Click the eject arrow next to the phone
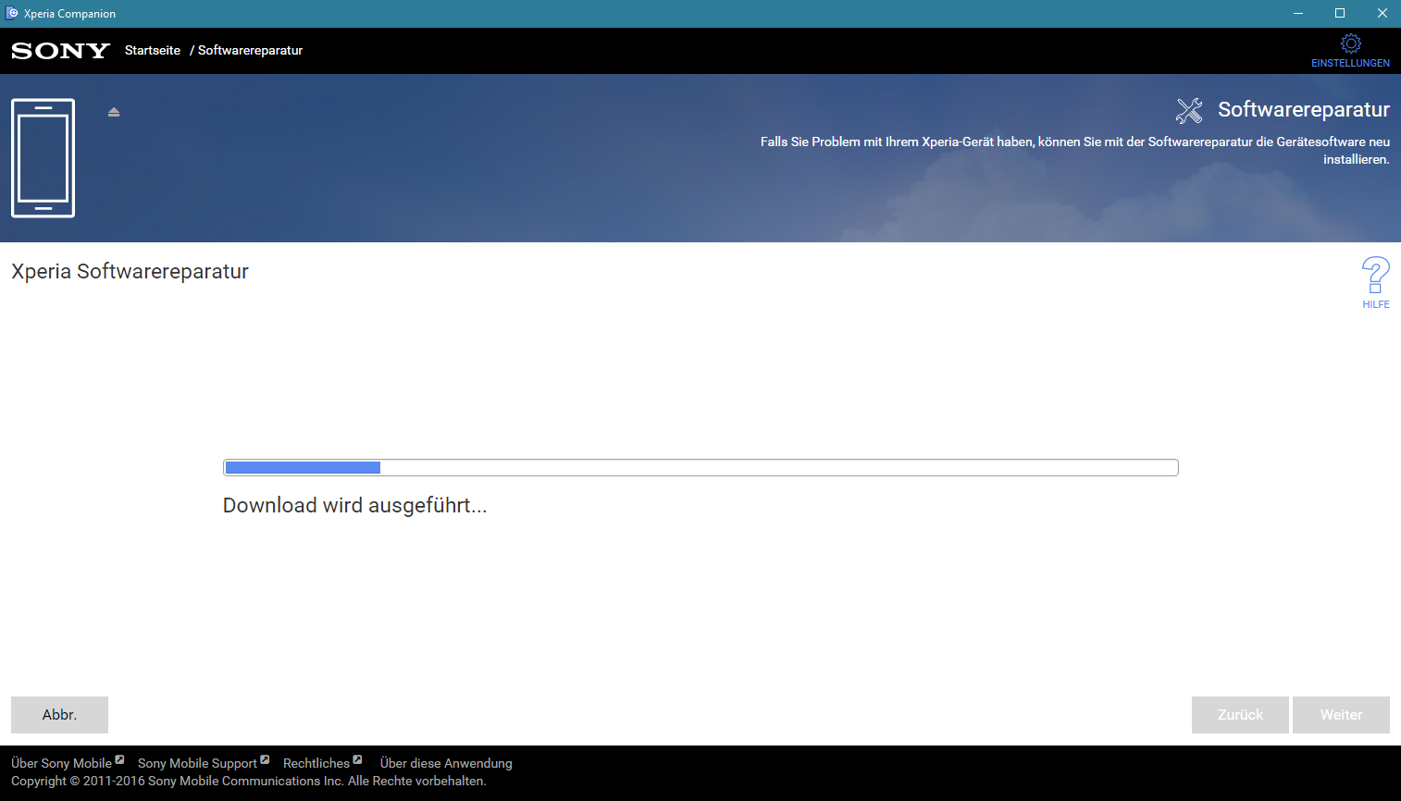Screen dimensions: 1401x801 (x=114, y=112)
